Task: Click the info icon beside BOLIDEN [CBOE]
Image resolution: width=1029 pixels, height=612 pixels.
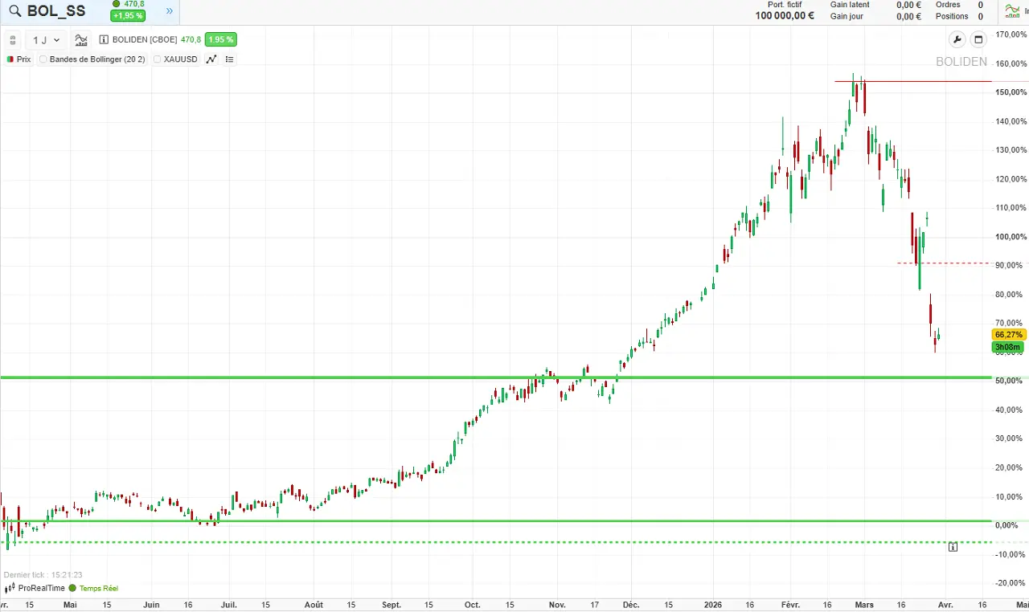Action: [x=104, y=39]
